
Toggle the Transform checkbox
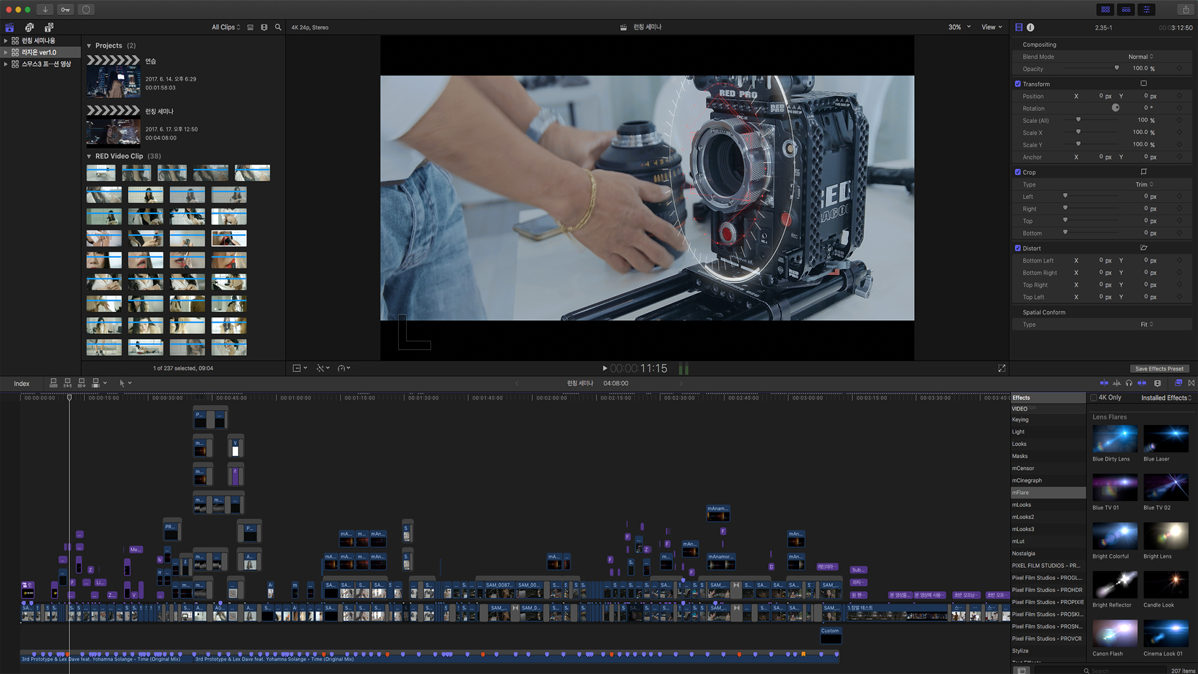pyautogui.click(x=1018, y=84)
